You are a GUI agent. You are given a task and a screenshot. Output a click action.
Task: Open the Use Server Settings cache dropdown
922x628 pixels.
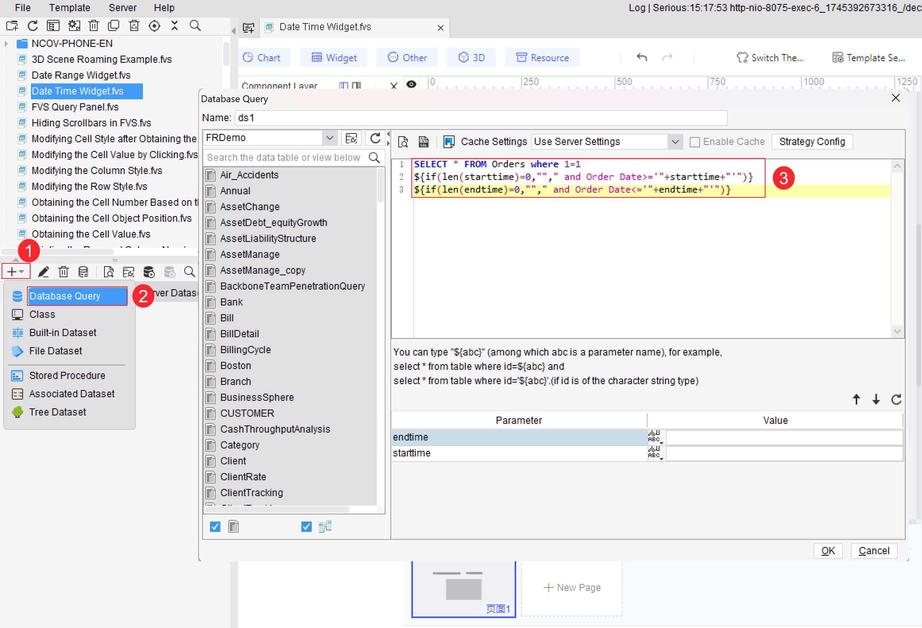click(675, 142)
